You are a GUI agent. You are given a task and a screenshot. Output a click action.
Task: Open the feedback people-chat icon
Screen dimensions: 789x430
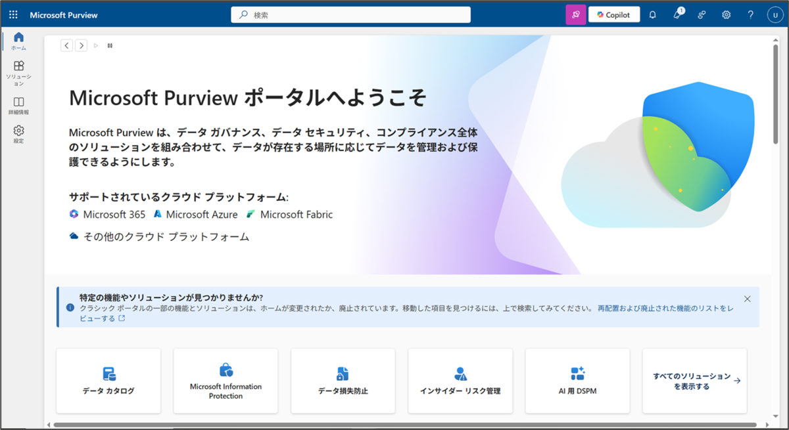click(702, 14)
